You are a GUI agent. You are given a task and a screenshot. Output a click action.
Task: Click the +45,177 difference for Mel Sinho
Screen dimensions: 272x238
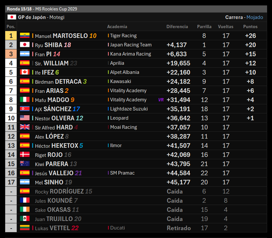click(178, 182)
